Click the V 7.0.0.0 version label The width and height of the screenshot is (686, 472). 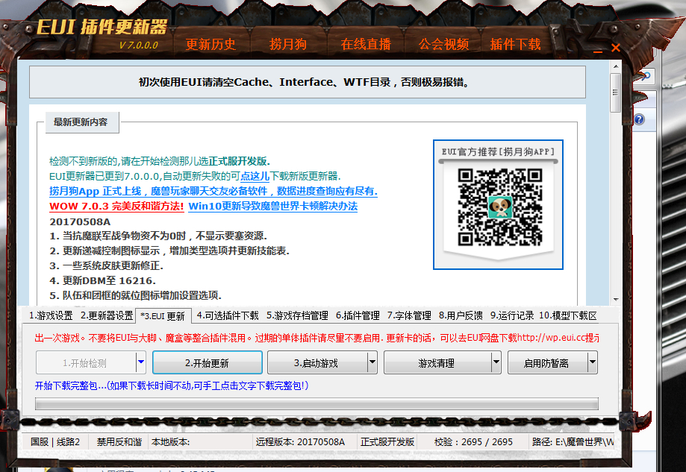pos(138,45)
